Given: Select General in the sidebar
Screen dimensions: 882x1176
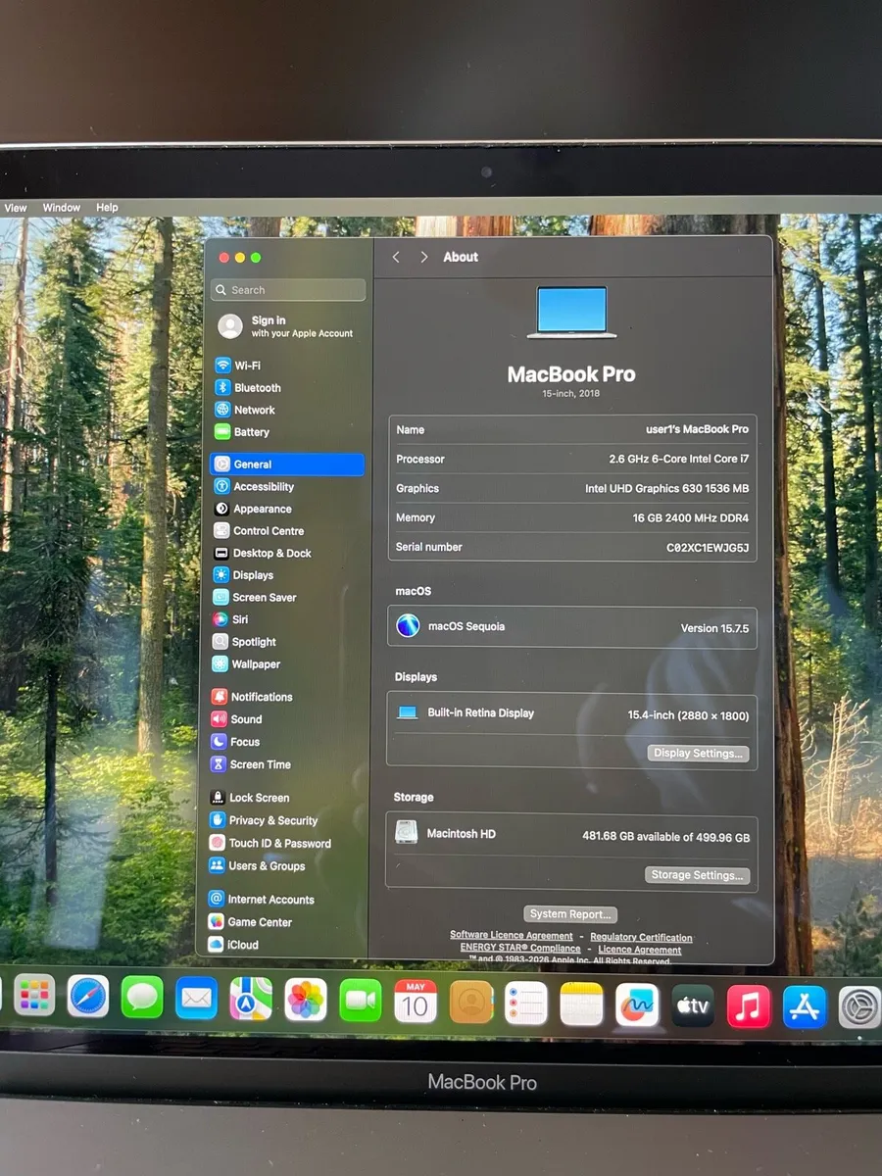Looking at the screenshot, I should (x=287, y=464).
